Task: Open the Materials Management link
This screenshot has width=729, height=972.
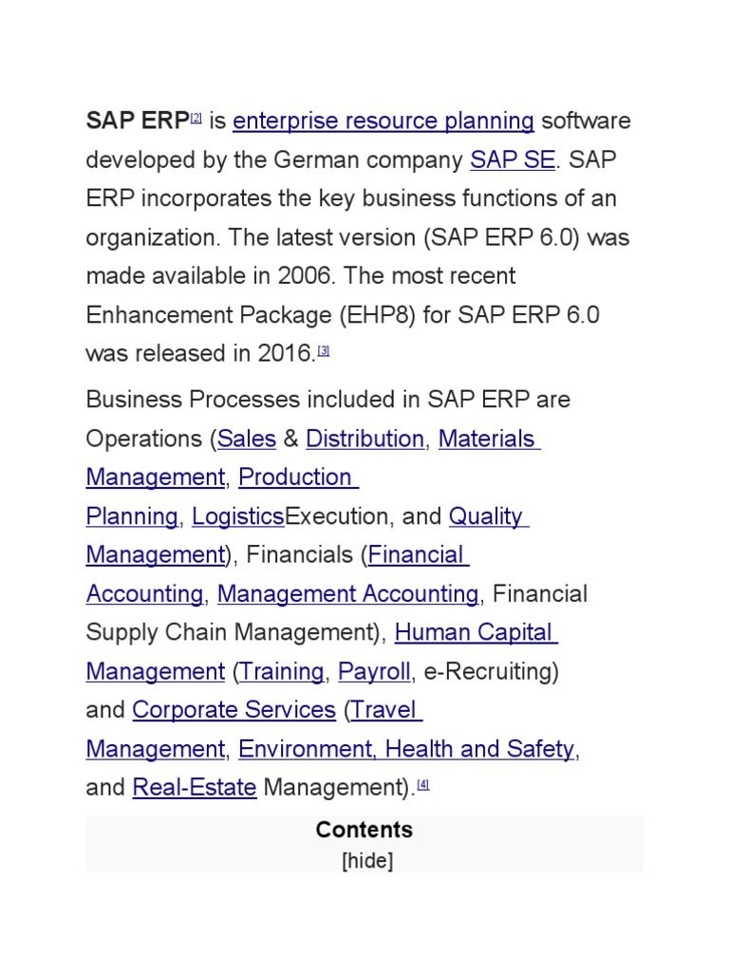Action: click(488, 439)
